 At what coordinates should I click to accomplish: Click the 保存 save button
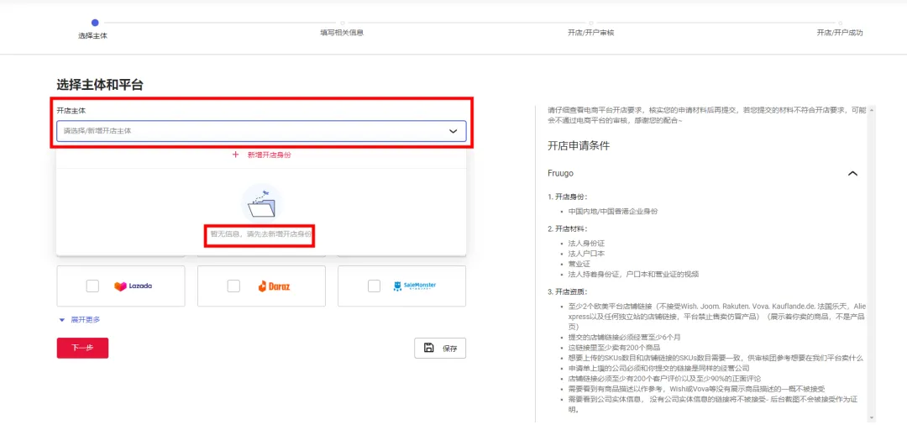[x=440, y=348]
